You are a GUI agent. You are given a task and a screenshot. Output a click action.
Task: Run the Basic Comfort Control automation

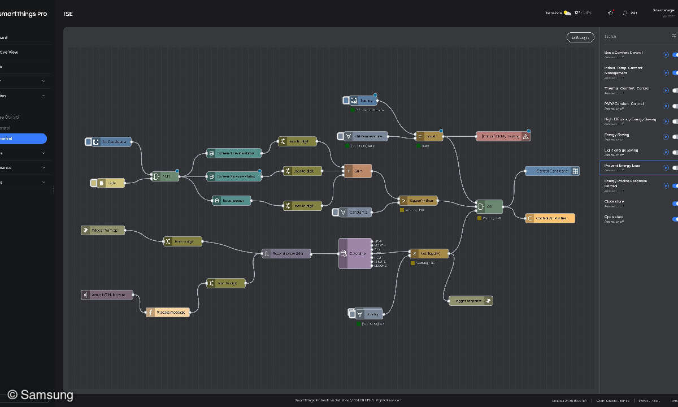666,55
